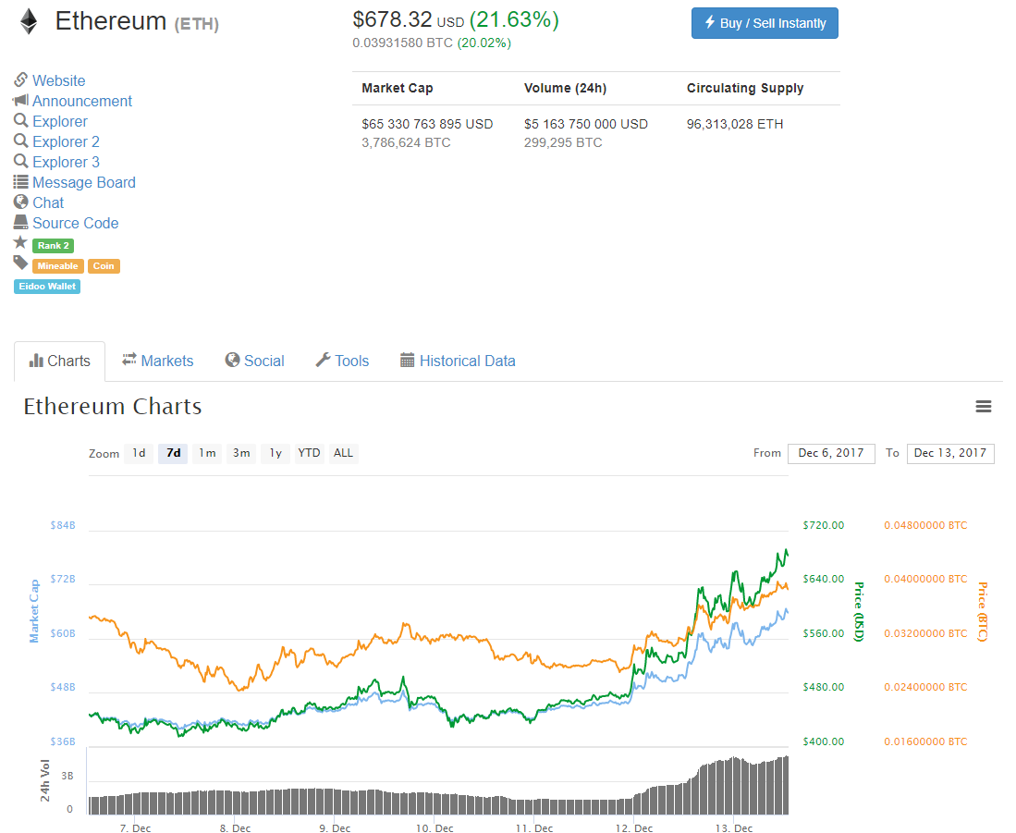The width and height of the screenshot is (1016, 833).
Task: Toggle the Price (BTC) axis label series
Action: coord(983,611)
